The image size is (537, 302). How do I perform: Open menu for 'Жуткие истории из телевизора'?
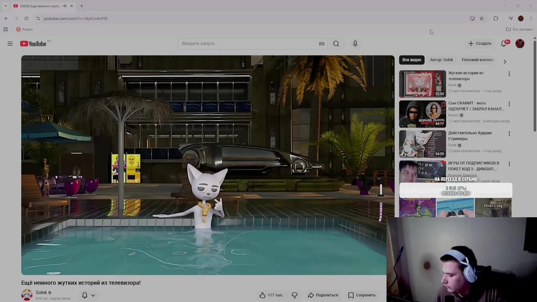coord(509,74)
